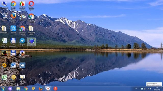Viewport: 163px width, 91px height.
Task: Open the Computer desktop icon
Action: click(4, 5)
